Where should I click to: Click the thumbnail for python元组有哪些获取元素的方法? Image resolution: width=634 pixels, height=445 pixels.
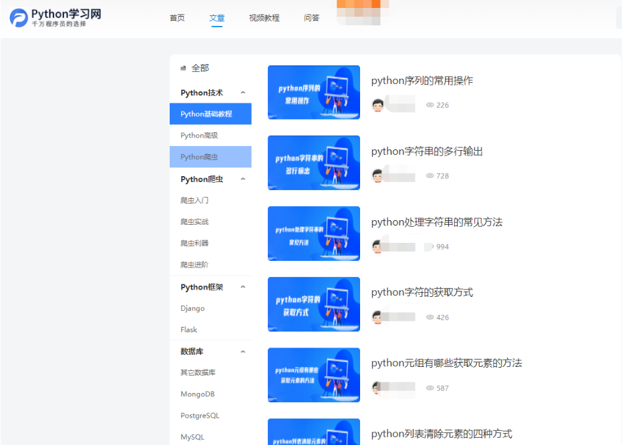pos(313,375)
